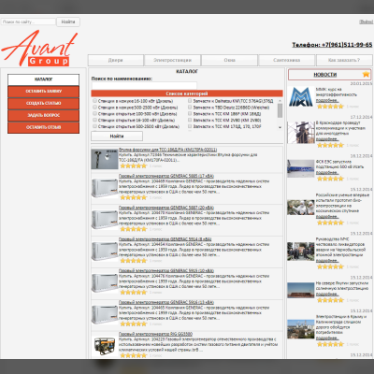Click the category list scroll-down arrow

(280, 127)
